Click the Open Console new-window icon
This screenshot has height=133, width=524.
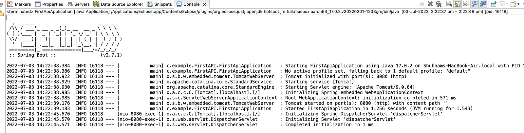point(513,4)
